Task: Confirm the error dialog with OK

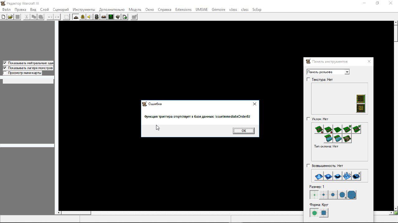Action: coord(244,131)
